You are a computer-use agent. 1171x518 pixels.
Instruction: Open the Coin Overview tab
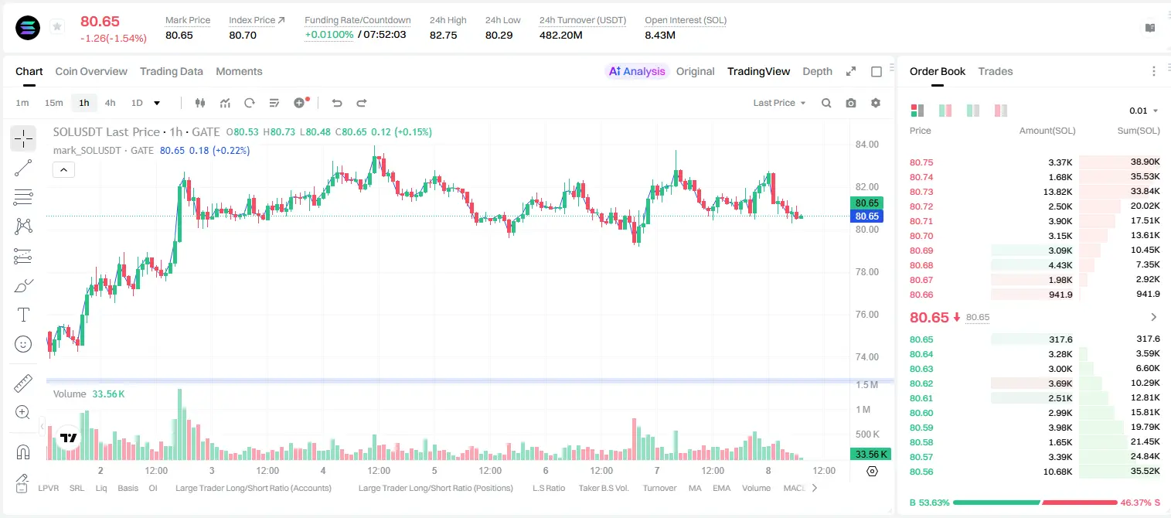(x=91, y=71)
